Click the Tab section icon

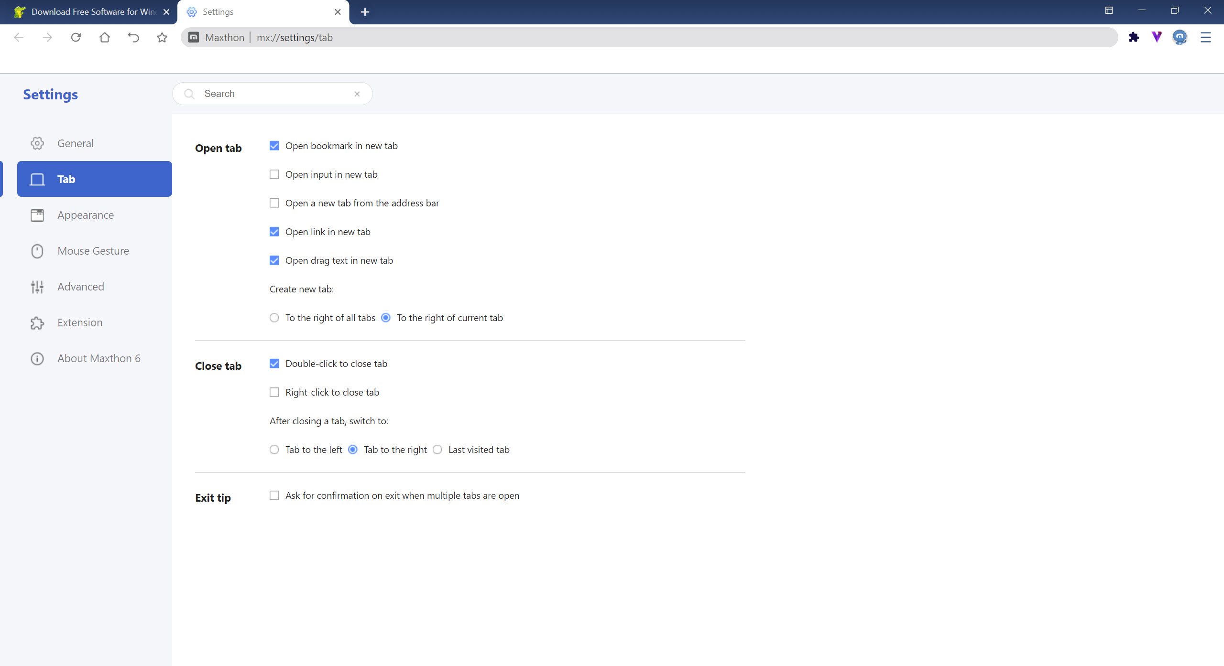[x=37, y=179]
